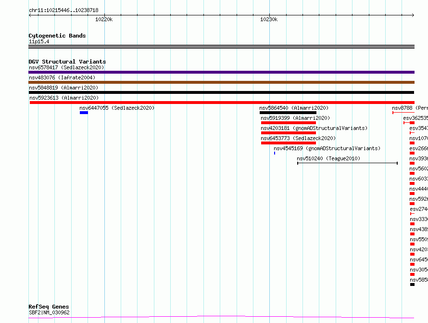
Task: Select the red nsv6453773 variant bar
Action: coord(289,143)
